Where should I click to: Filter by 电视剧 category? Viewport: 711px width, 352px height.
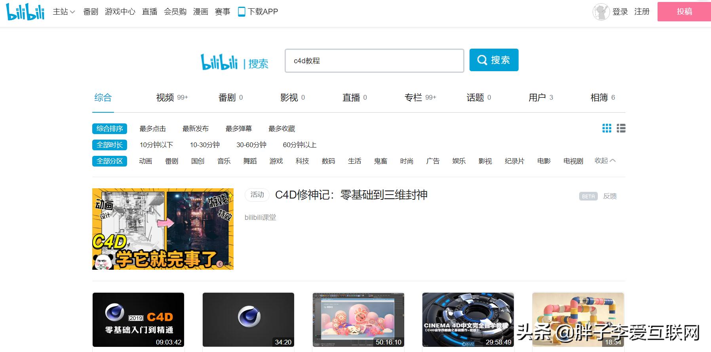[573, 161]
